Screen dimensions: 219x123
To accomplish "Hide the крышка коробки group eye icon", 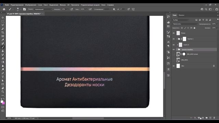I will (x=173, y=50).
